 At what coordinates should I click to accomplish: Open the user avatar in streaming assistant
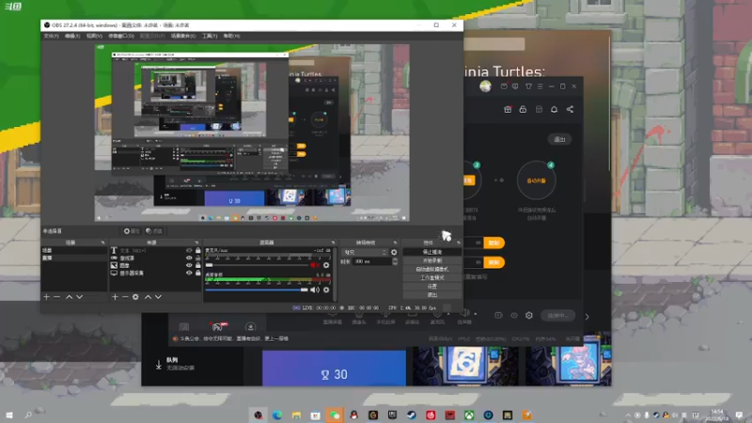pyautogui.click(x=485, y=86)
